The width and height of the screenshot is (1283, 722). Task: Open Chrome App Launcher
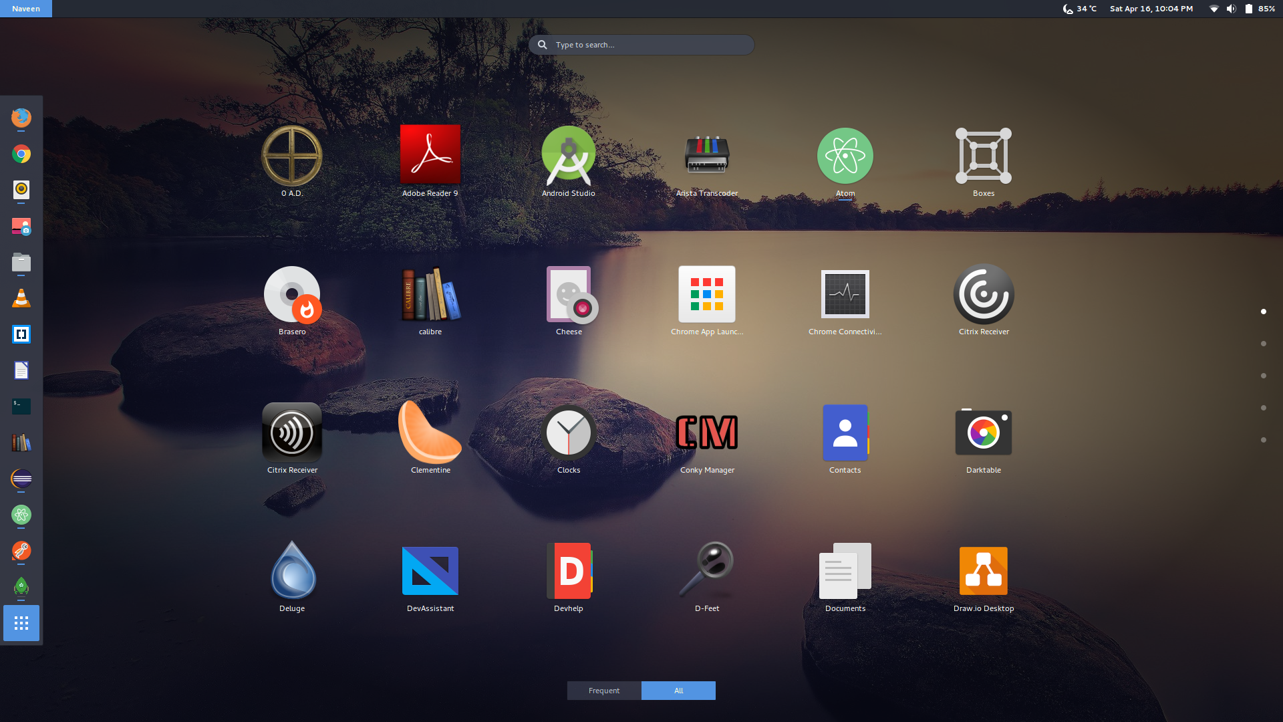click(707, 294)
